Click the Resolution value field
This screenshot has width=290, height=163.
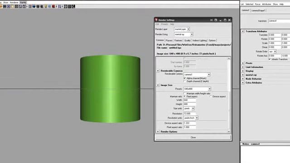(x=189, y=114)
